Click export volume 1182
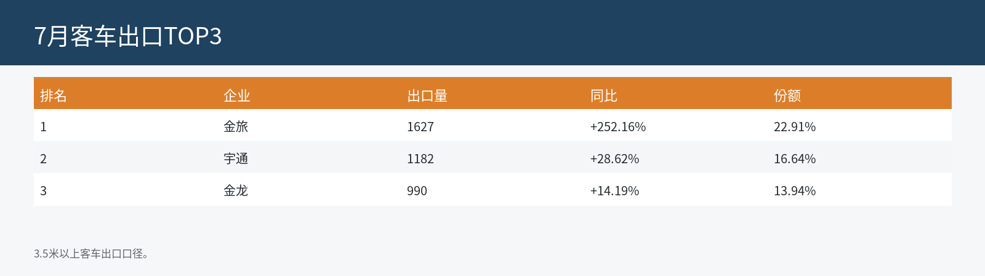 coord(420,159)
